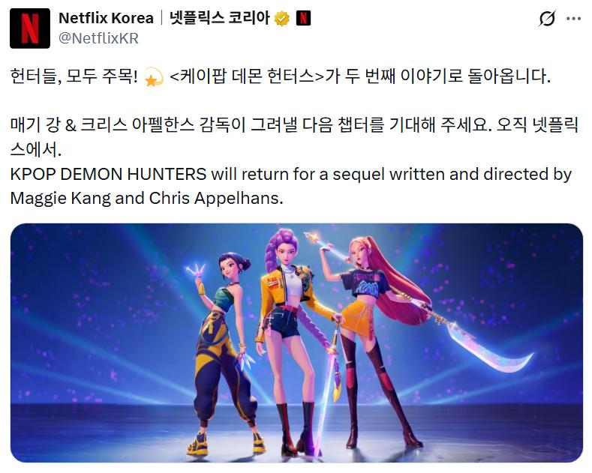The width and height of the screenshot is (592, 473).
Task: Open the attached KPop Demon Hunters image
Action: (x=296, y=343)
